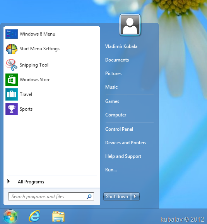Open the Windows 8 Menu label
207x224 pixels.
pyautogui.click(x=38, y=34)
